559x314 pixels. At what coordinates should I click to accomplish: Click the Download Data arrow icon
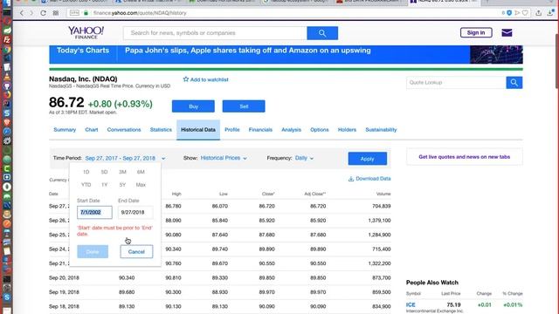coord(351,179)
